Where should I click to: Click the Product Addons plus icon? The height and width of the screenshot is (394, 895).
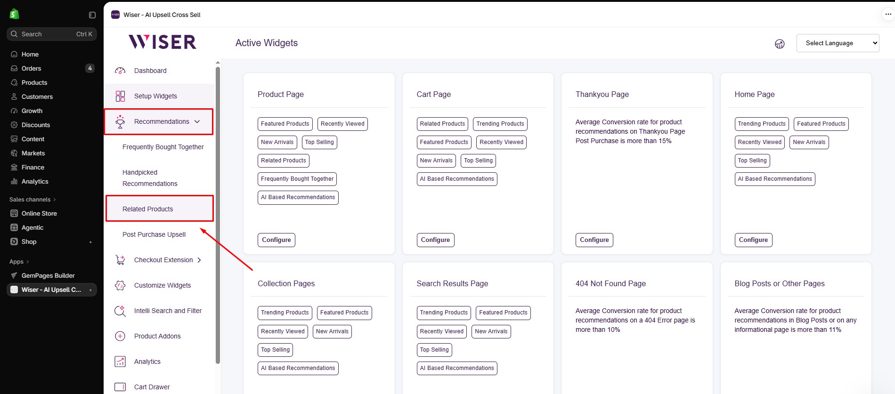[120, 336]
